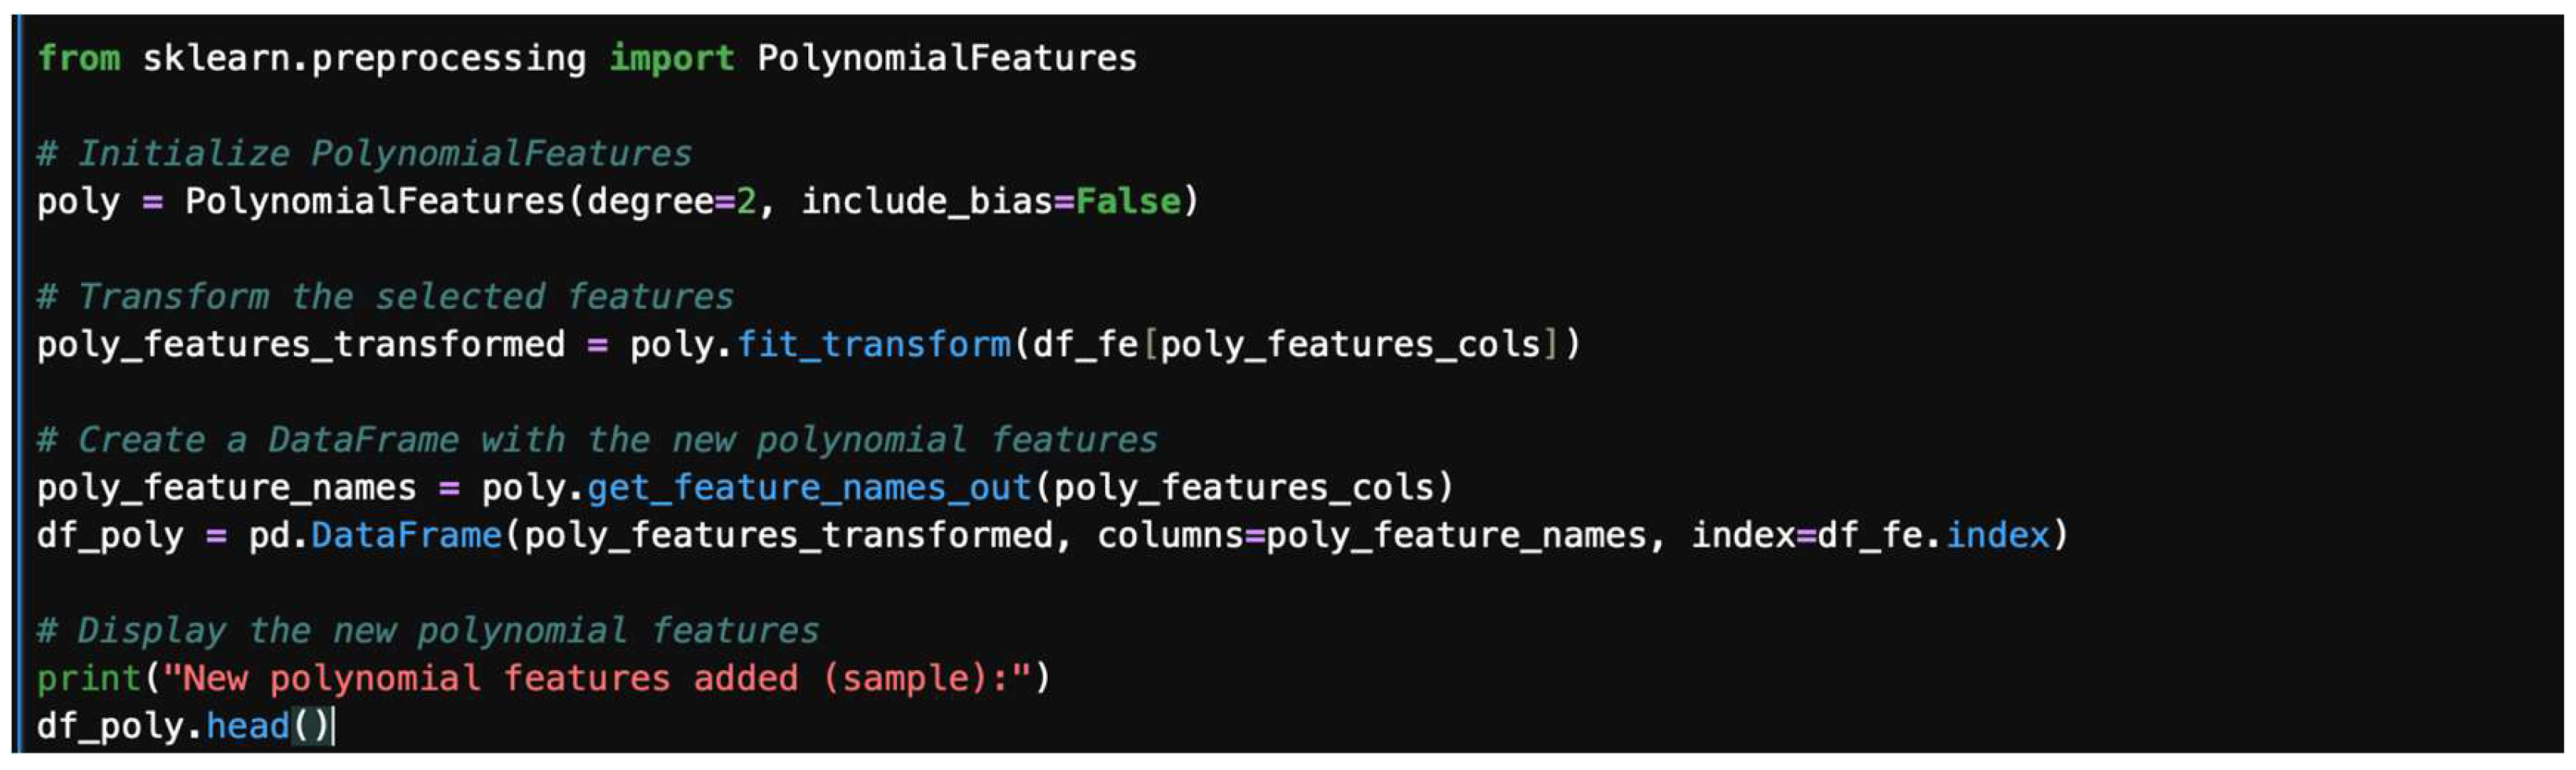Click the 'get_feature_names_out' method
The width and height of the screenshot is (2576, 770).
pos(809,488)
